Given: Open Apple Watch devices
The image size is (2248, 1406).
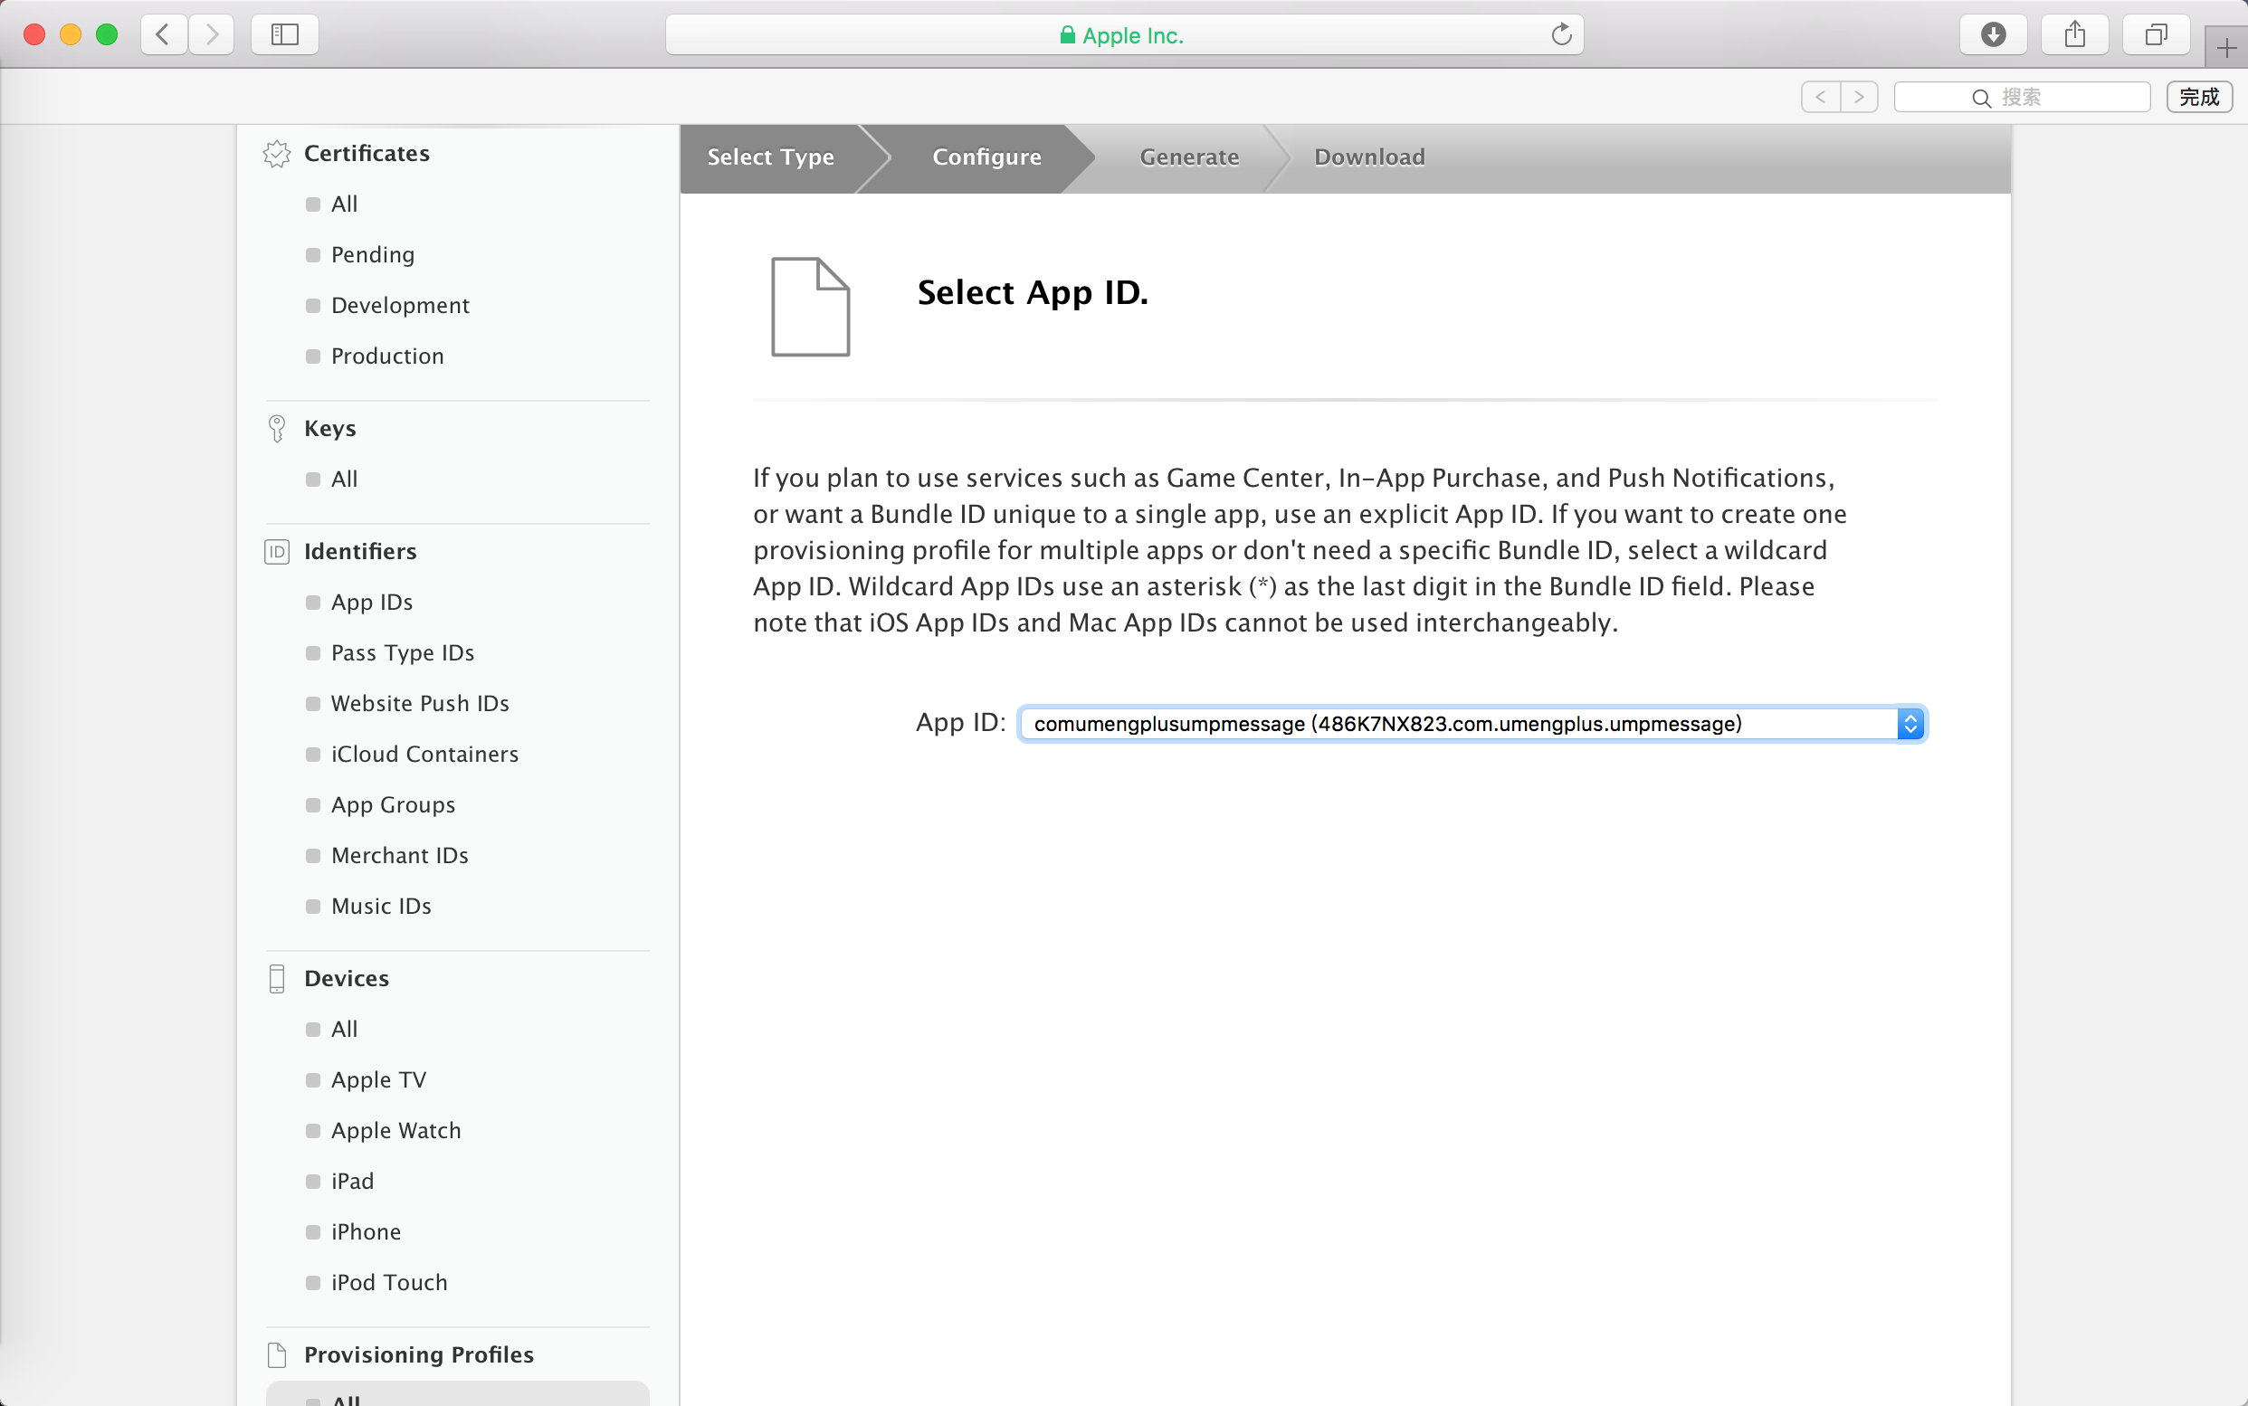Looking at the screenshot, I should click(x=395, y=1131).
